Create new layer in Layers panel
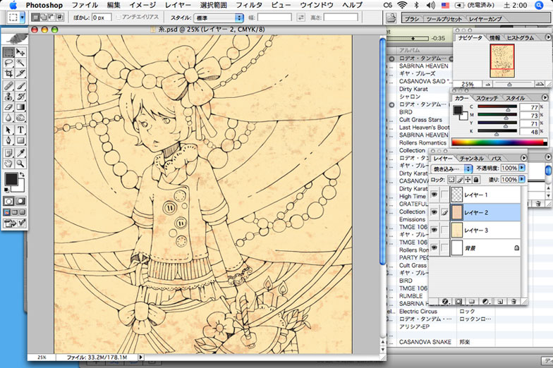This screenshot has width=553, height=368. [500, 302]
